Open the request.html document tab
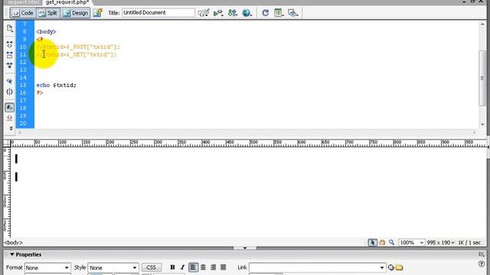This screenshot has height=275, width=490. (x=24, y=2)
